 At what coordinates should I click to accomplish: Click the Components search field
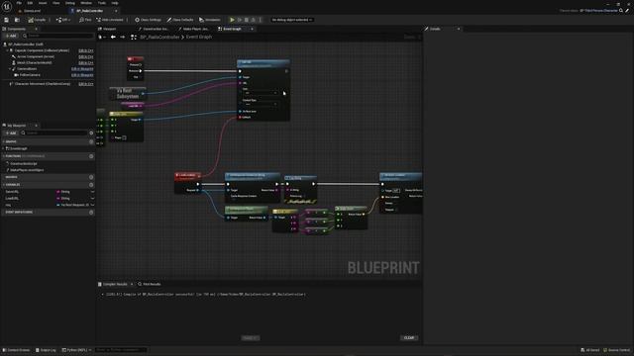[57, 36]
